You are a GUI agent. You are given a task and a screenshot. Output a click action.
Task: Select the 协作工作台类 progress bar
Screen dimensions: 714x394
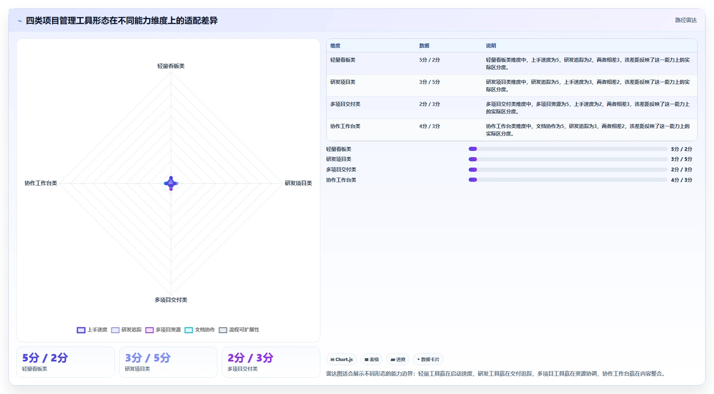click(568, 180)
